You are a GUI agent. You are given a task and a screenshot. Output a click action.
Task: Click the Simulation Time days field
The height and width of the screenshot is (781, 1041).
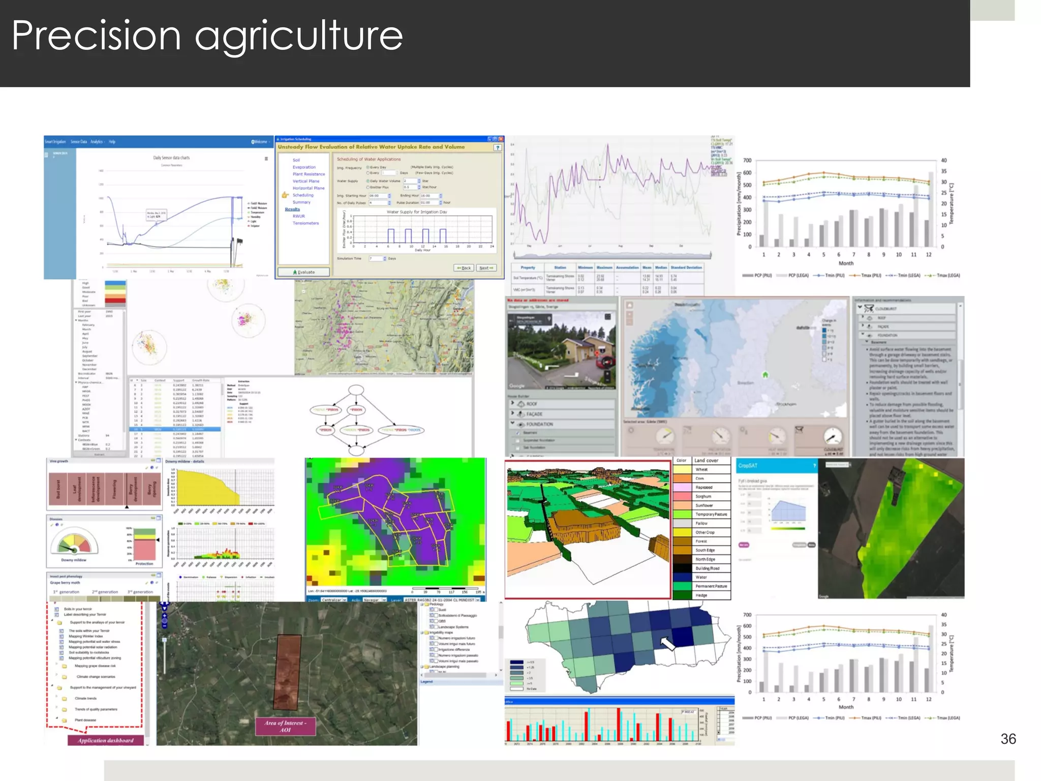click(x=376, y=259)
